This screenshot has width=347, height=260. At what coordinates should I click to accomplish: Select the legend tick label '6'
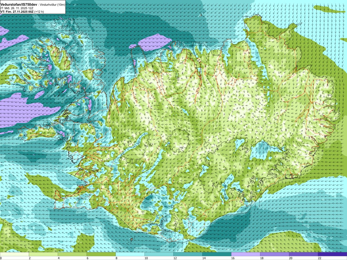[88, 258]
